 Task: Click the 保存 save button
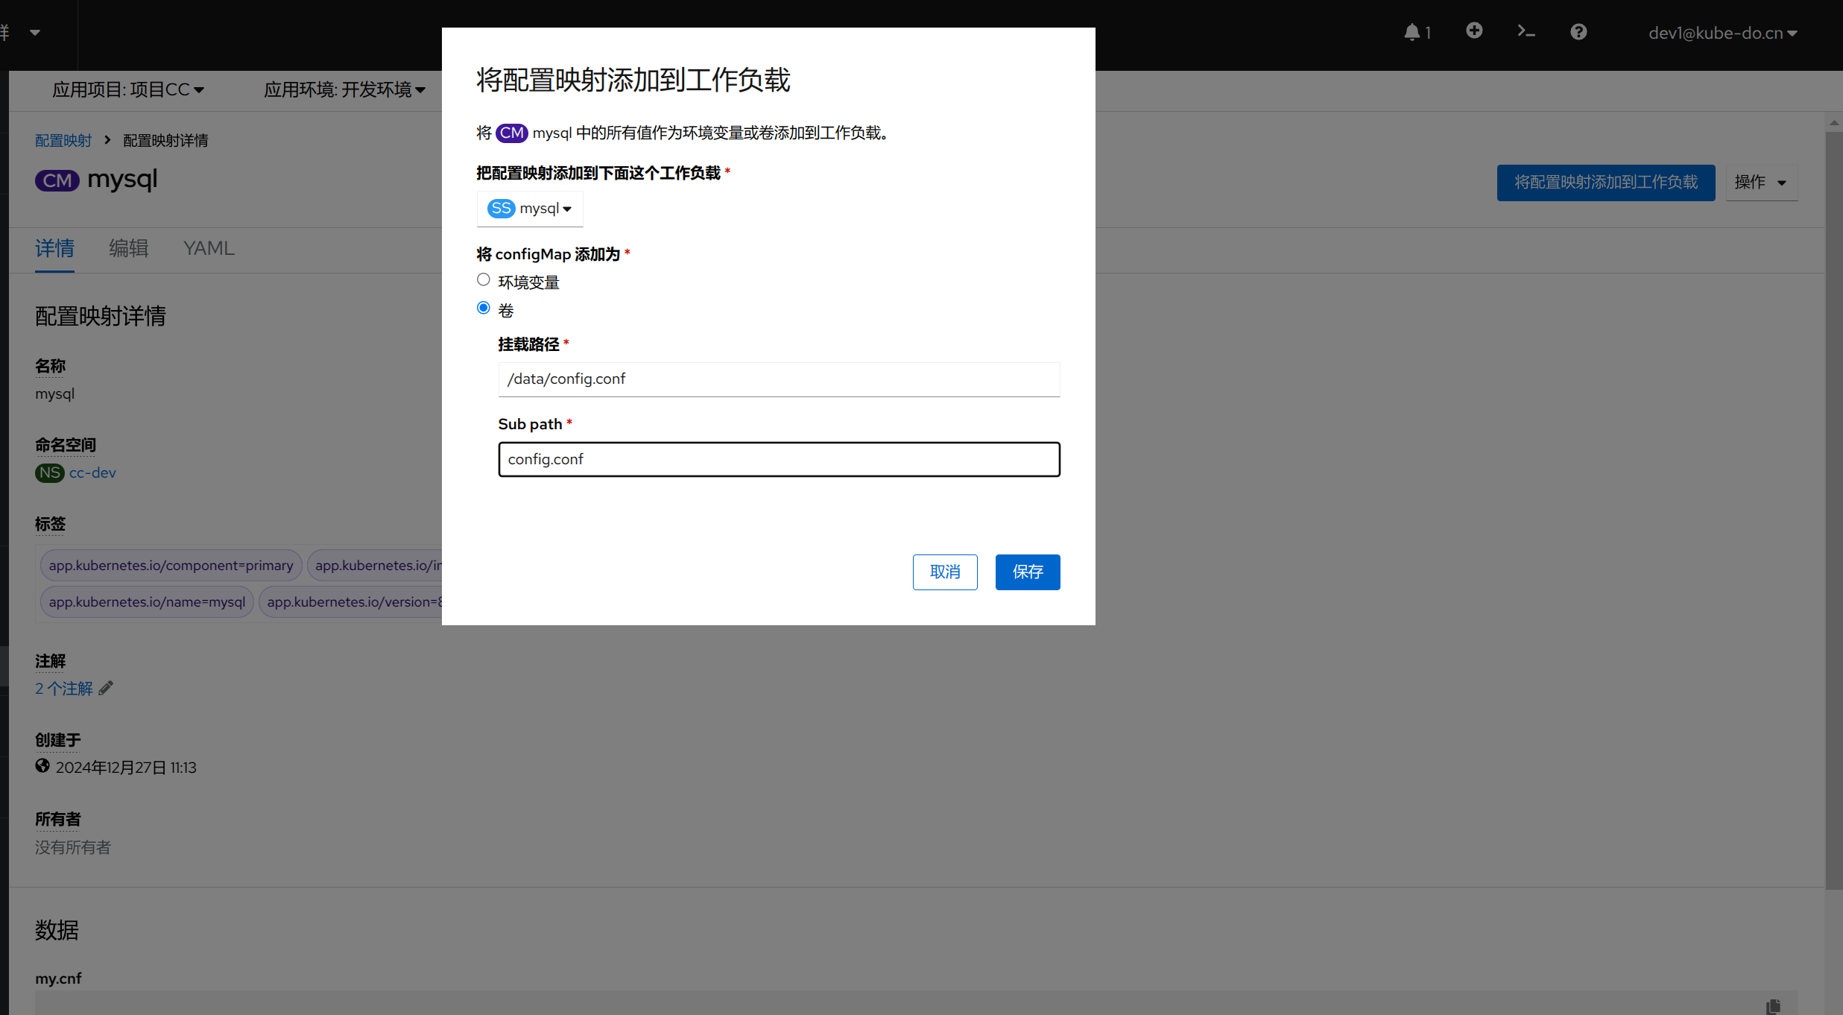[1027, 572]
